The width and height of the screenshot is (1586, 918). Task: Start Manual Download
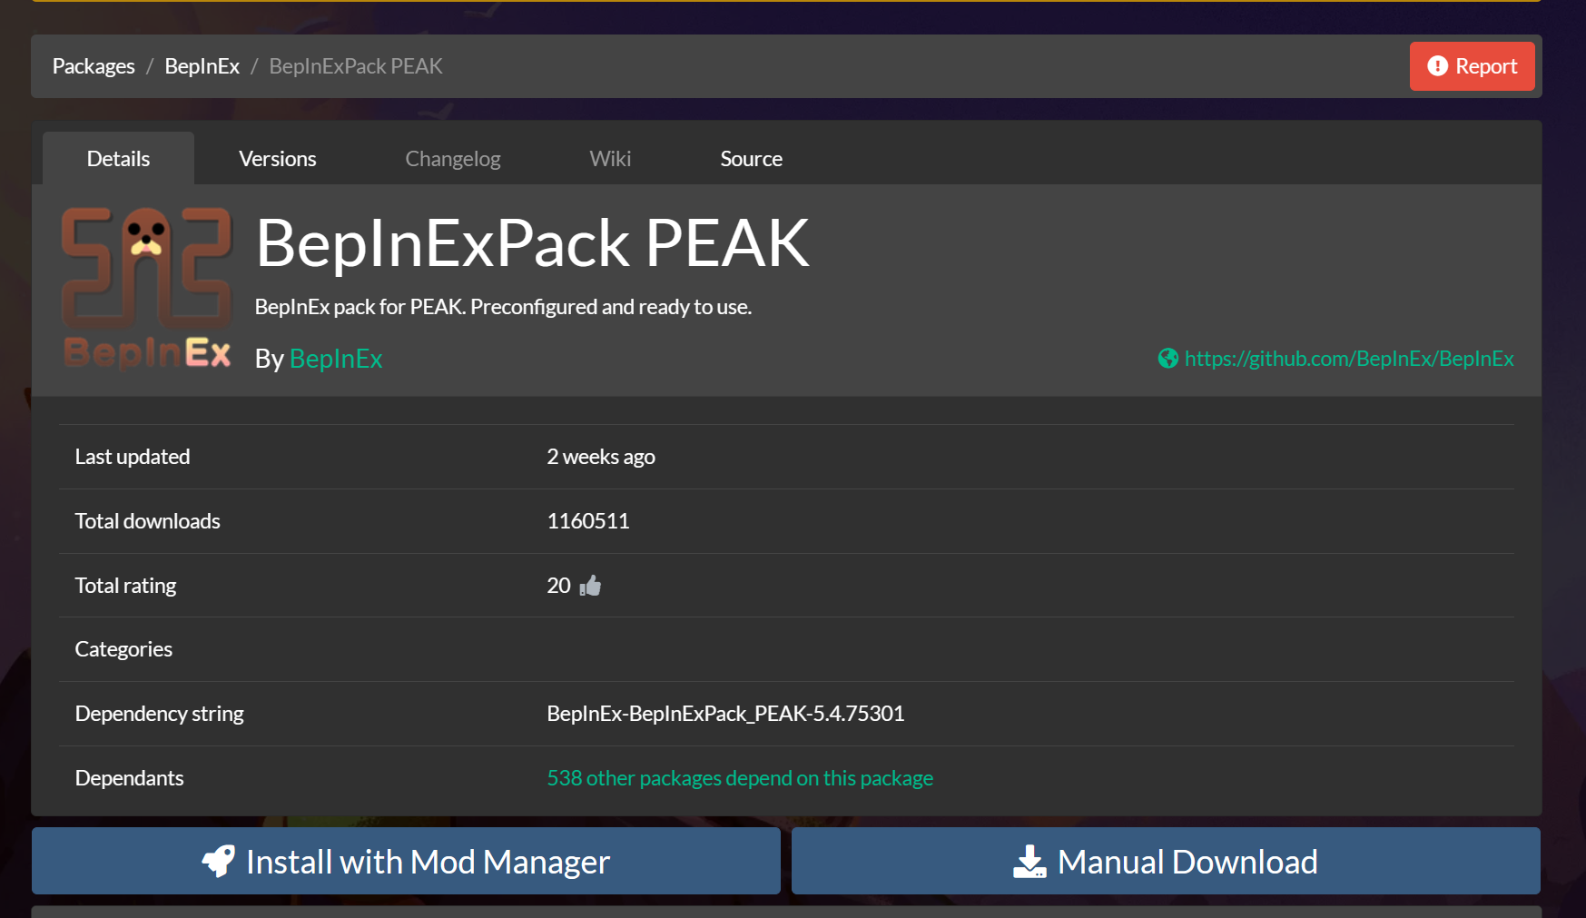pyautogui.click(x=1166, y=861)
